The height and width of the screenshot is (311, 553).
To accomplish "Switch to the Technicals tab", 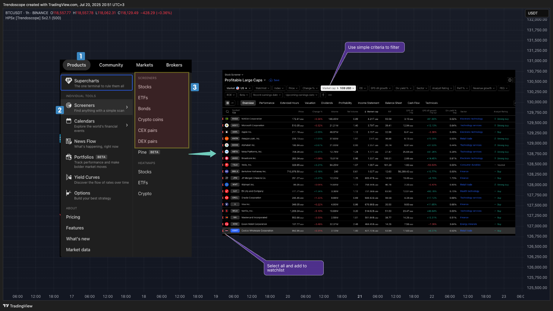I will (x=431, y=103).
